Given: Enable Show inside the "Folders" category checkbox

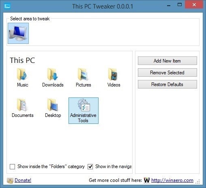Looking at the screenshot, I should pyautogui.click(x=12, y=166).
